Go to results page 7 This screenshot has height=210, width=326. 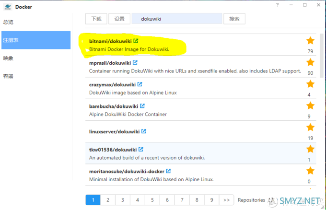point(182,200)
